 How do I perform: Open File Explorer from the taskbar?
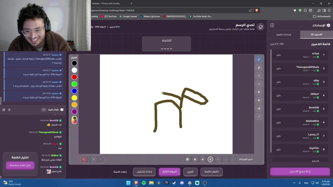(151, 183)
